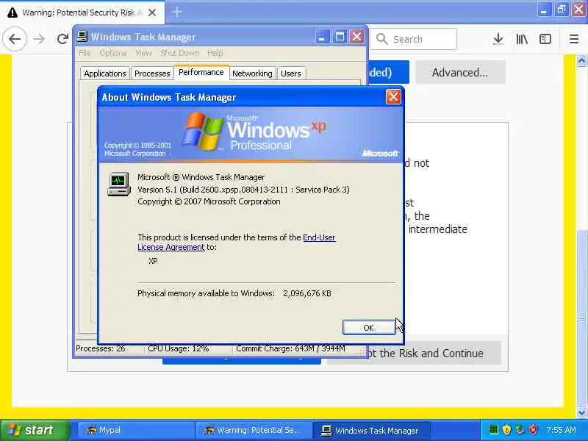Viewport: 588px width, 441px height.
Task: Open the Shut Down menu
Action: coord(179,53)
